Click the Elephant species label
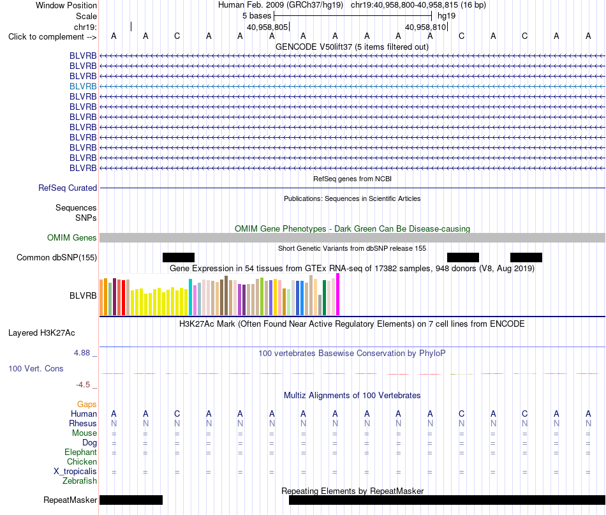This screenshot has height=515, width=606. point(80,452)
